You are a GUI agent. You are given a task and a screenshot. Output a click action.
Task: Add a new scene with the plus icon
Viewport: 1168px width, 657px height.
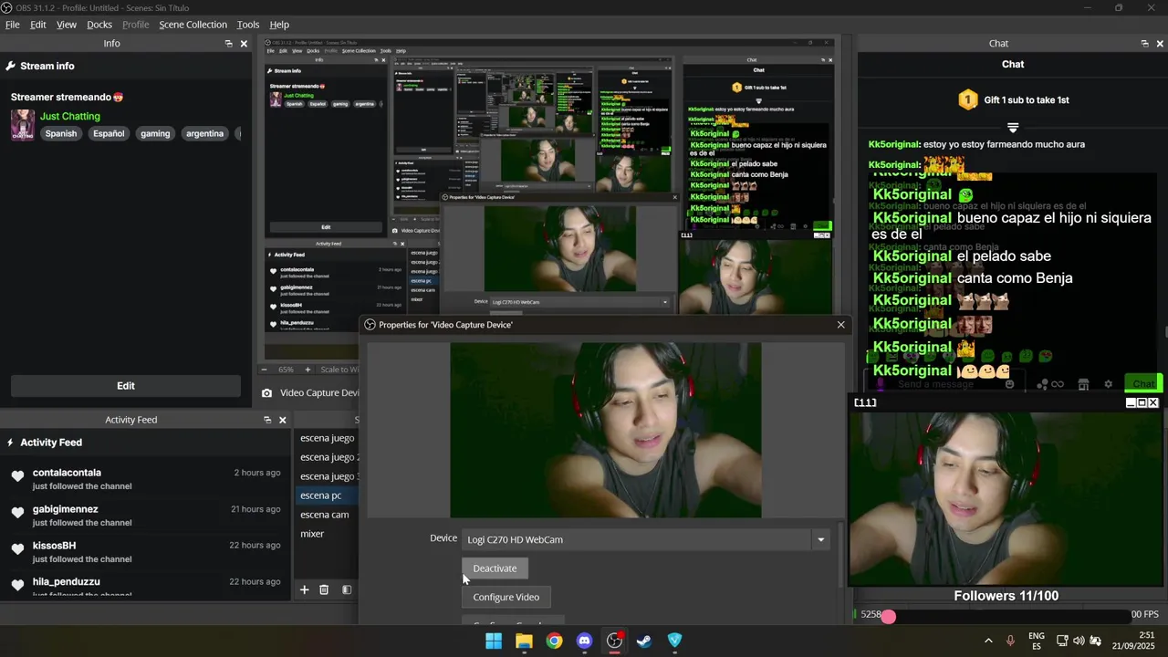(x=305, y=589)
